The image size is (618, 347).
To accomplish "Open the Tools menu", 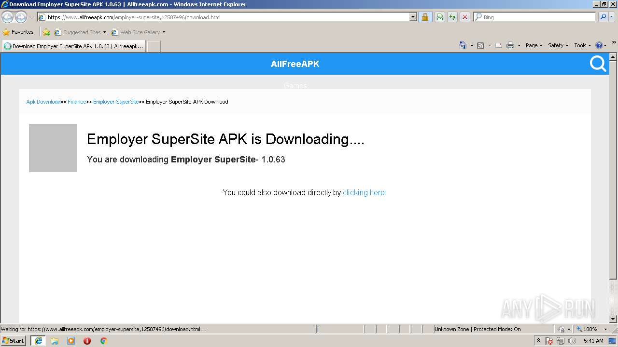I will 582,45.
